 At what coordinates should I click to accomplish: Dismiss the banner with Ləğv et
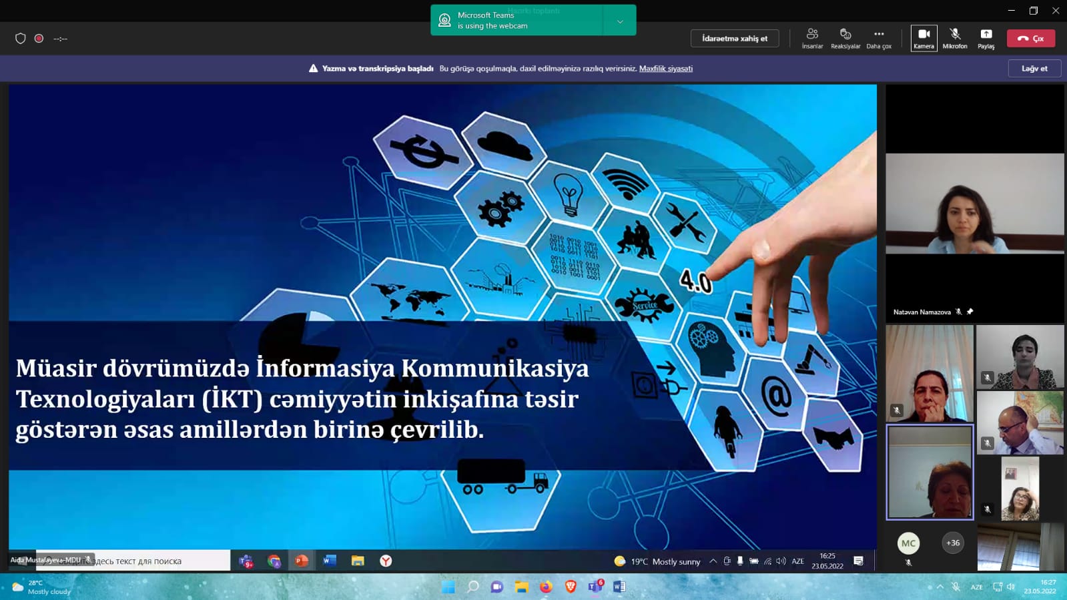1034,68
